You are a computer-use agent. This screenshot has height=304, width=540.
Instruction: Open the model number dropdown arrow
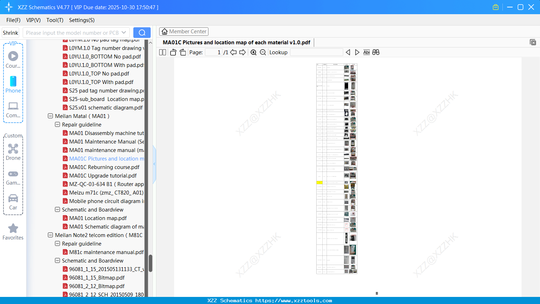(x=124, y=33)
